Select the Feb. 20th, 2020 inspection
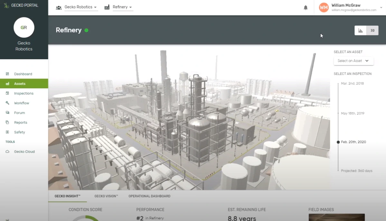The height and width of the screenshot is (221, 386). click(353, 142)
